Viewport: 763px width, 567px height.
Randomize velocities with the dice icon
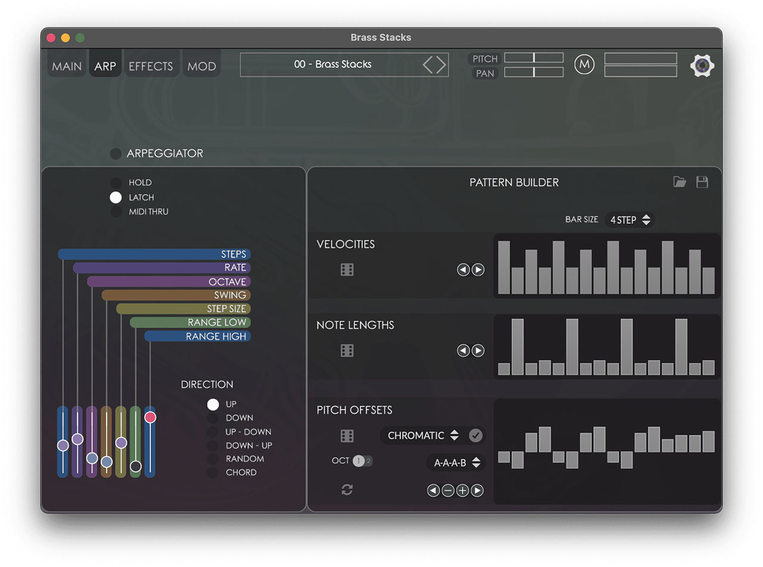[x=347, y=270]
